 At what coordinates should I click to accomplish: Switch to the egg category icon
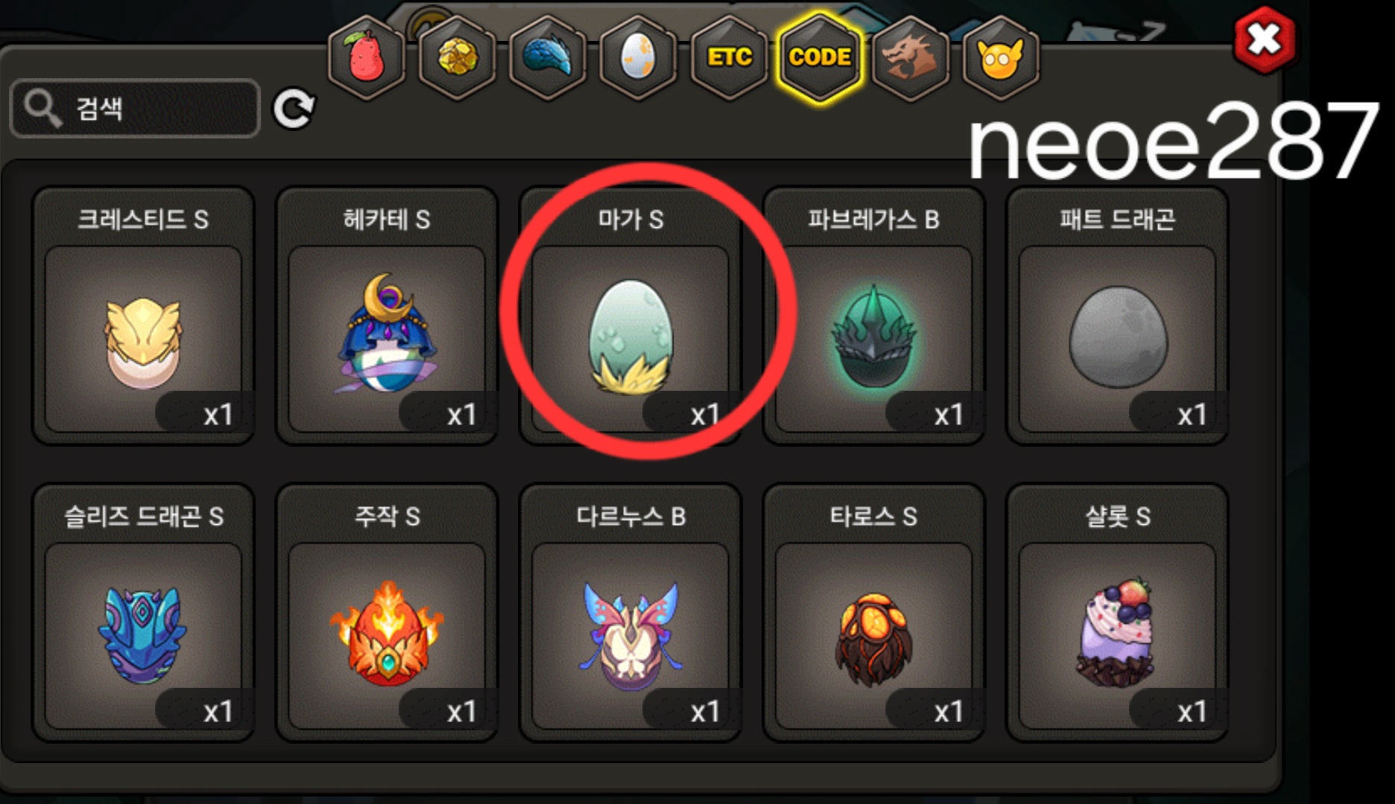pos(639,57)
